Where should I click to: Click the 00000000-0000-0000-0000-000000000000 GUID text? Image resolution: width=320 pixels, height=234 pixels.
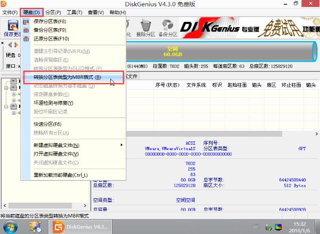click(188, 154)
